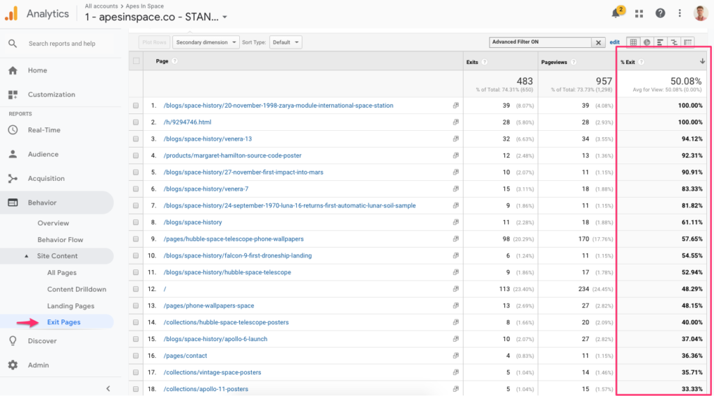Open venera-13 page external link icon
This screenshot has width=714, height=396.
(x=455, y=138)
